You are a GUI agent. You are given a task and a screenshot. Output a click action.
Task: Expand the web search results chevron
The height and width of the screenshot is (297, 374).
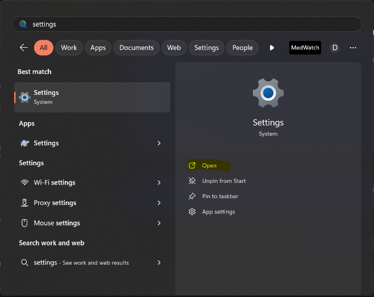tap(159, 262)
